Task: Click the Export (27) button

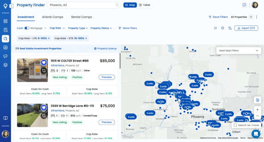Action: point(246,28)
